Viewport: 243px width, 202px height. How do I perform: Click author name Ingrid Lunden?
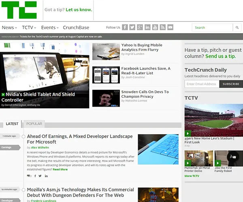coord(134,54)
